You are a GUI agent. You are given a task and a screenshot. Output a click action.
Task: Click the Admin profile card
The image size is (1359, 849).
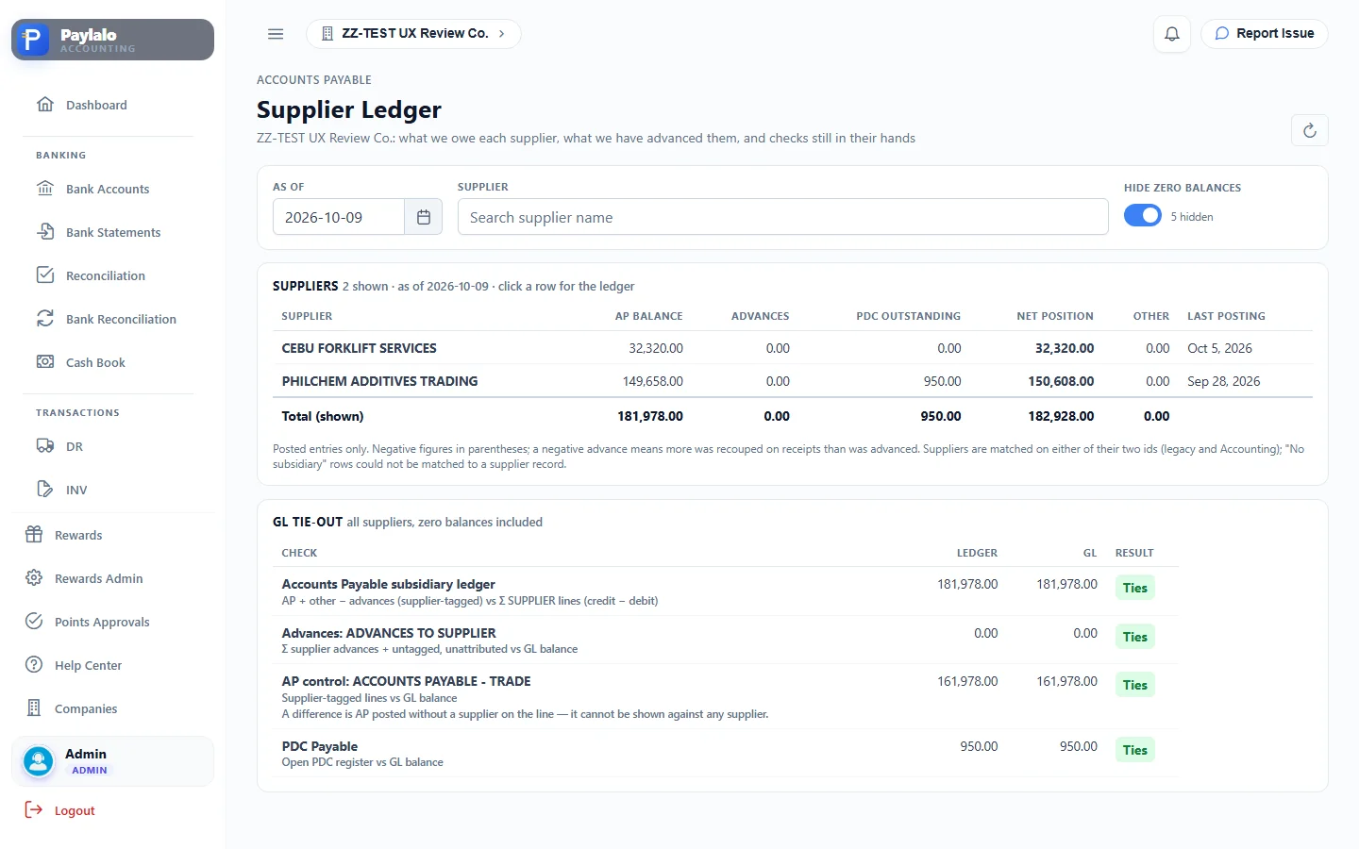pos(113,761)
